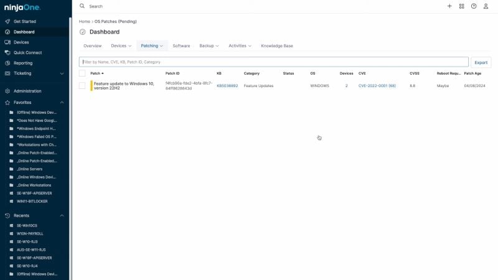Open WIN11-BITLOCKER favorite device
The image size is (498, 280).
tap(32, 202)
